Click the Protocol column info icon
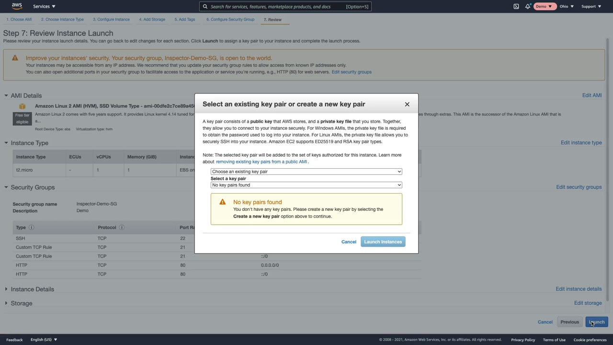The height and width of the screenshot is (345, 613). [122, 228]
